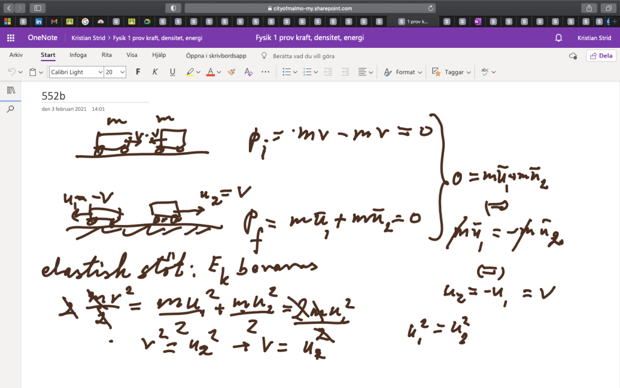Click the Safari share icon
Image resolution: width=620 pixels, height=388 pixels.
(588, 8)
